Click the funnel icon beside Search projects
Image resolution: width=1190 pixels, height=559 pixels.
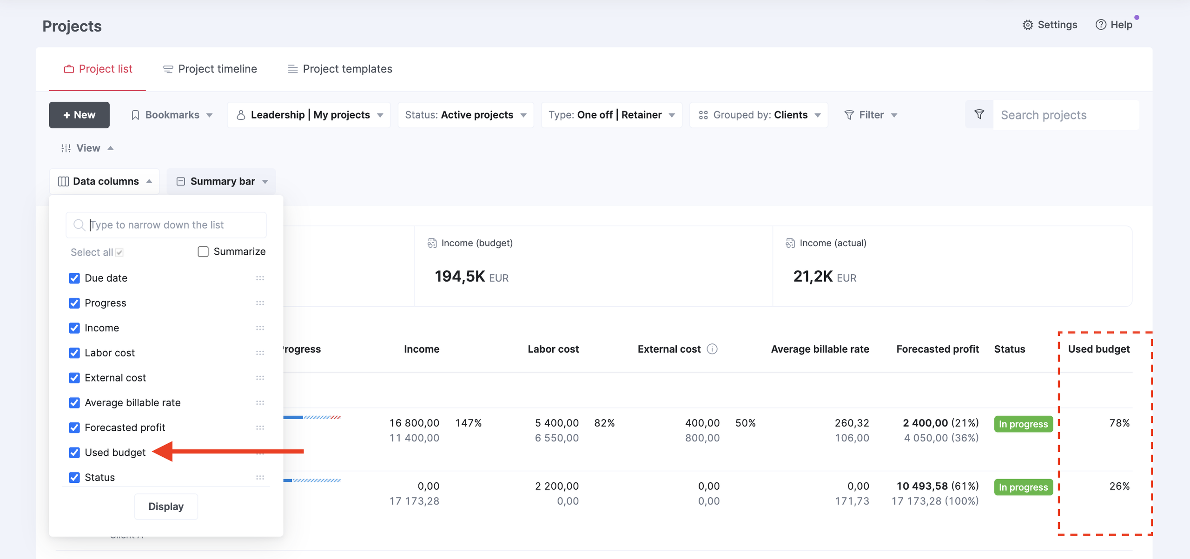coord(979,115)
